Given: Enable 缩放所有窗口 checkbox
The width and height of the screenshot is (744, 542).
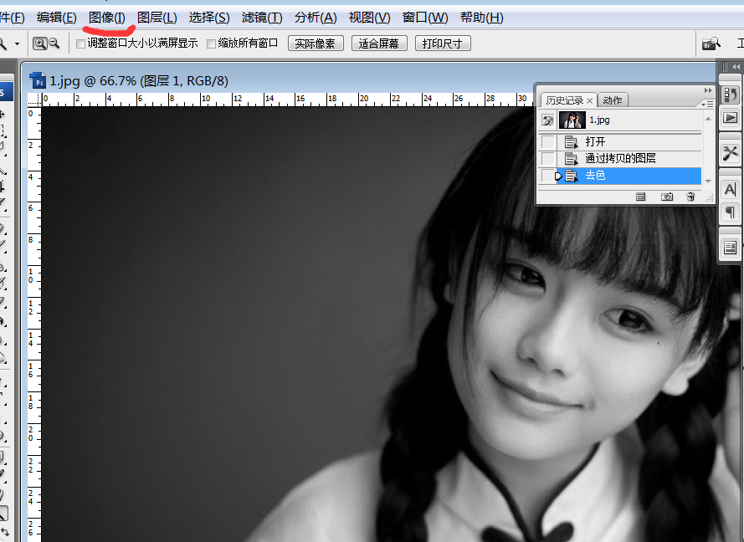Looking at the screenshot, I should click(x=211, y=43).
